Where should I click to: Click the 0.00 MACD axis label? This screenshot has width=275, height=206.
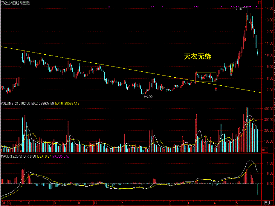[270, 184]
